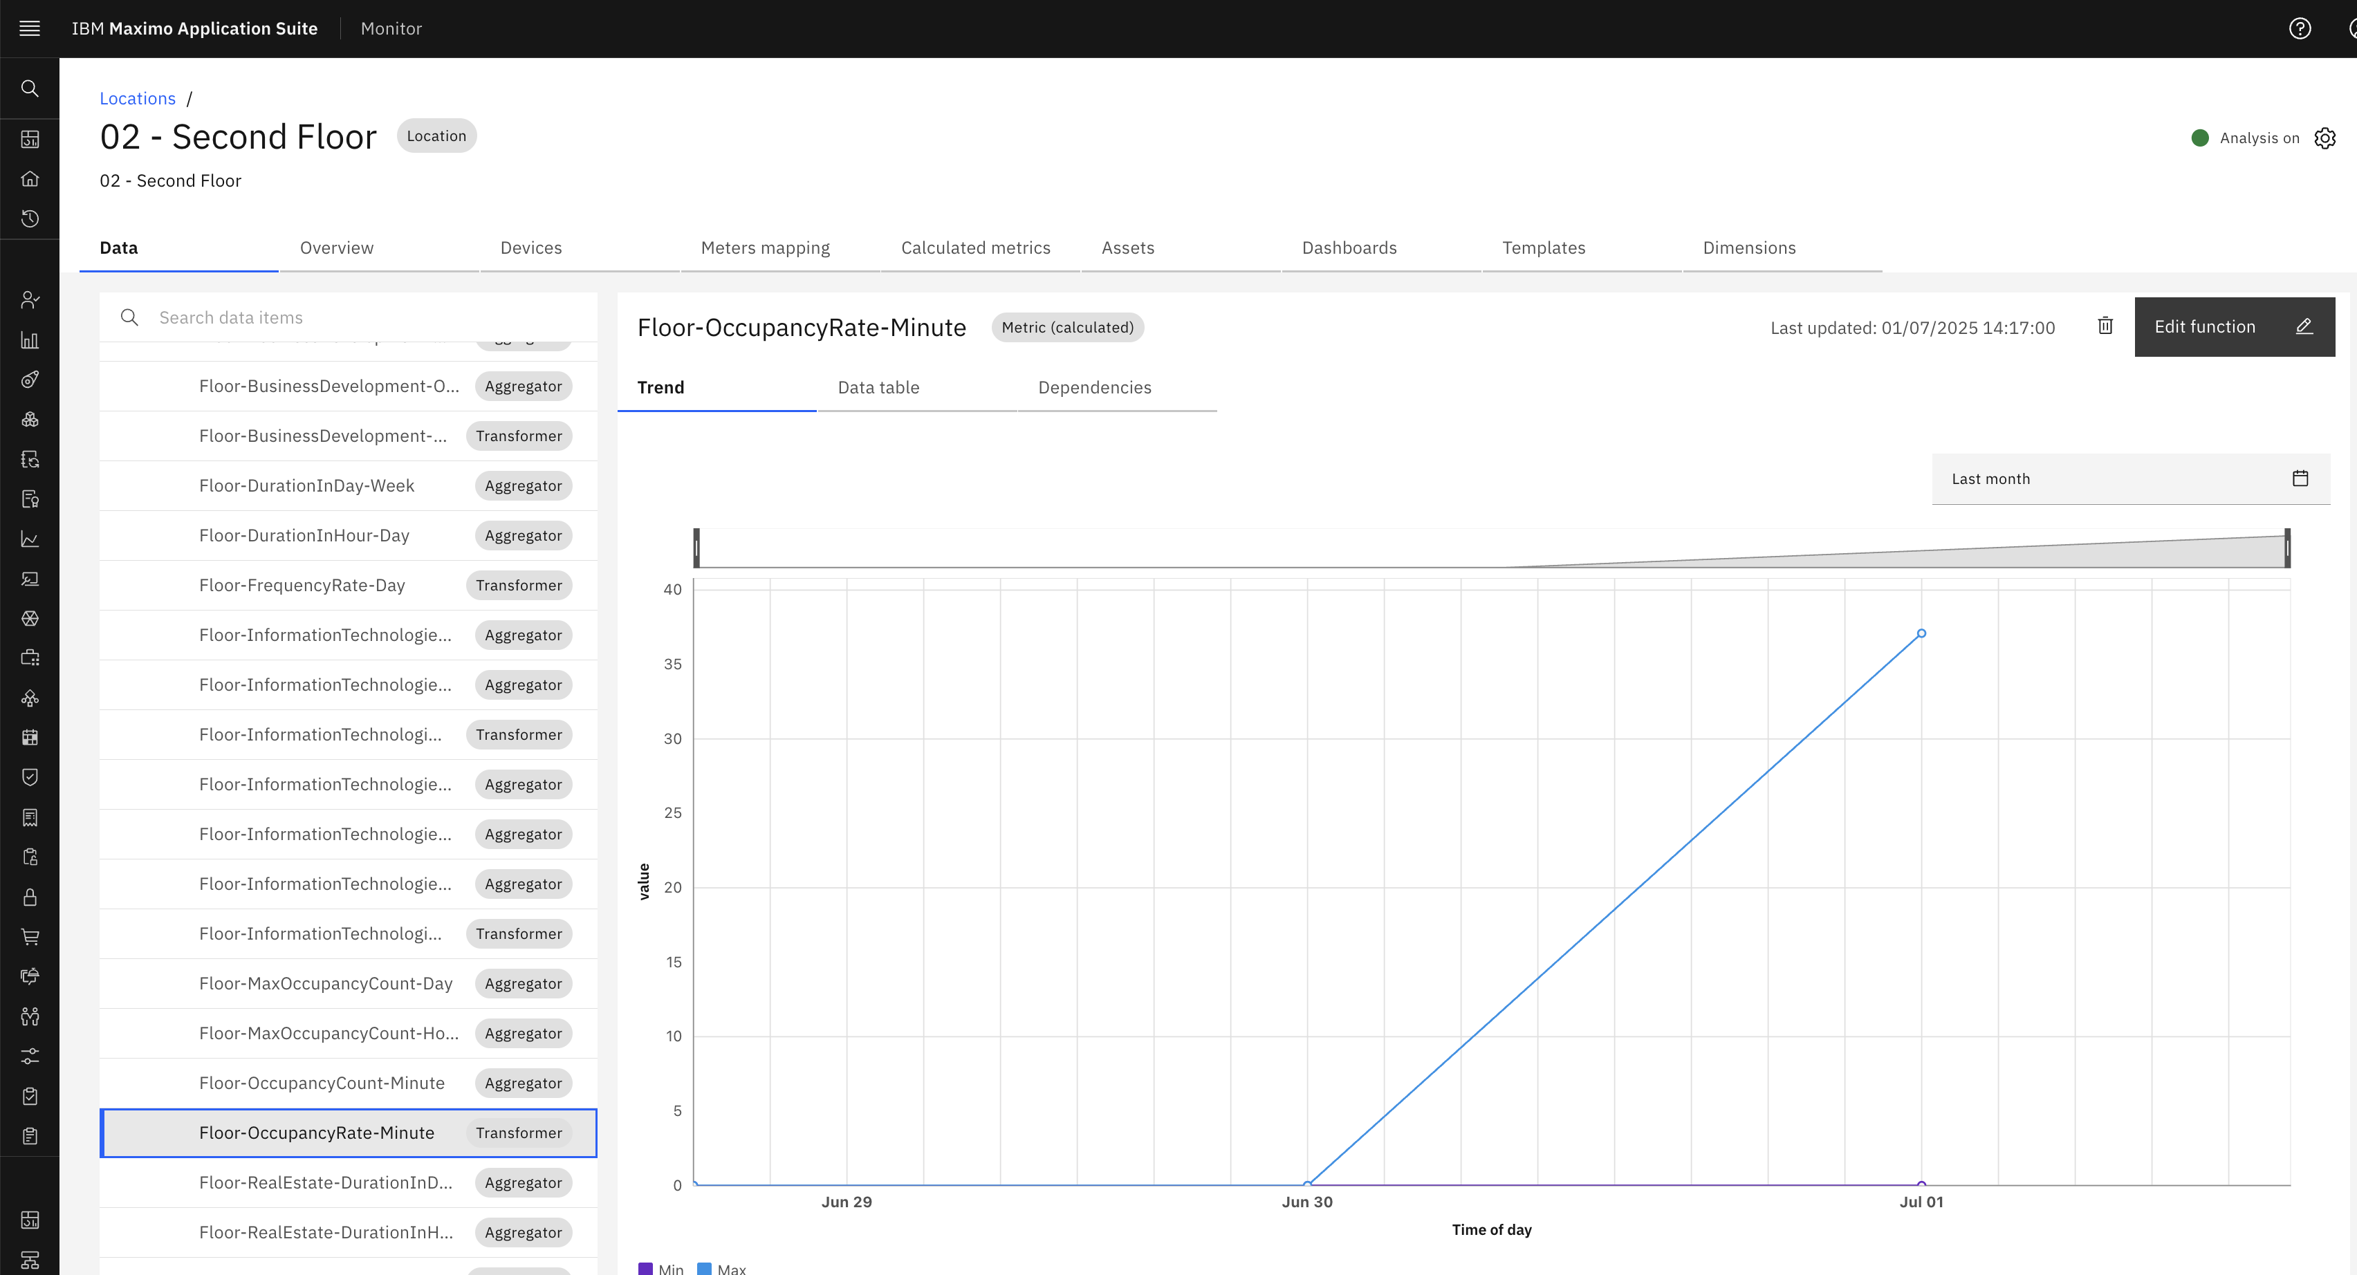This screenshot has width=2357, height=1275.
Task: Click the Metric (calculated) tag
Action: [1067, 328]
